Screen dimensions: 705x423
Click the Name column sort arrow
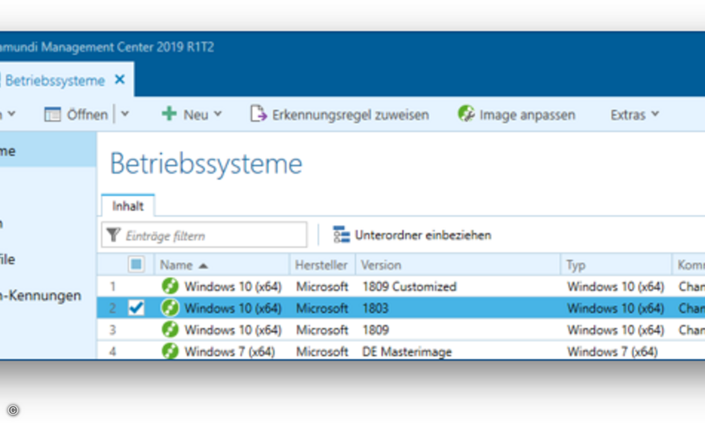(203, 266)
